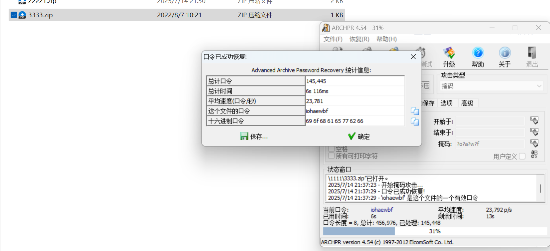Click the Exit (退出) door icon
Image resolution: width=550 pixels, height=251 pixels.
pos(532,53)
